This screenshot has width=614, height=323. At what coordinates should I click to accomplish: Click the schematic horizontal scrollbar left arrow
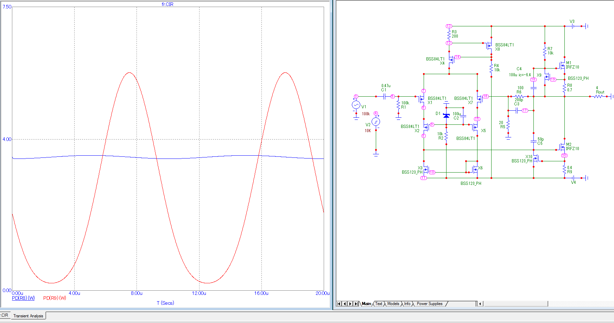point(480,304)
